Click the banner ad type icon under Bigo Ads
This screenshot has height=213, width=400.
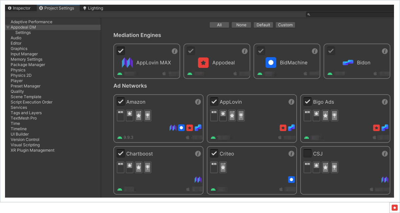pyautogui.click(x=308, y=115)
